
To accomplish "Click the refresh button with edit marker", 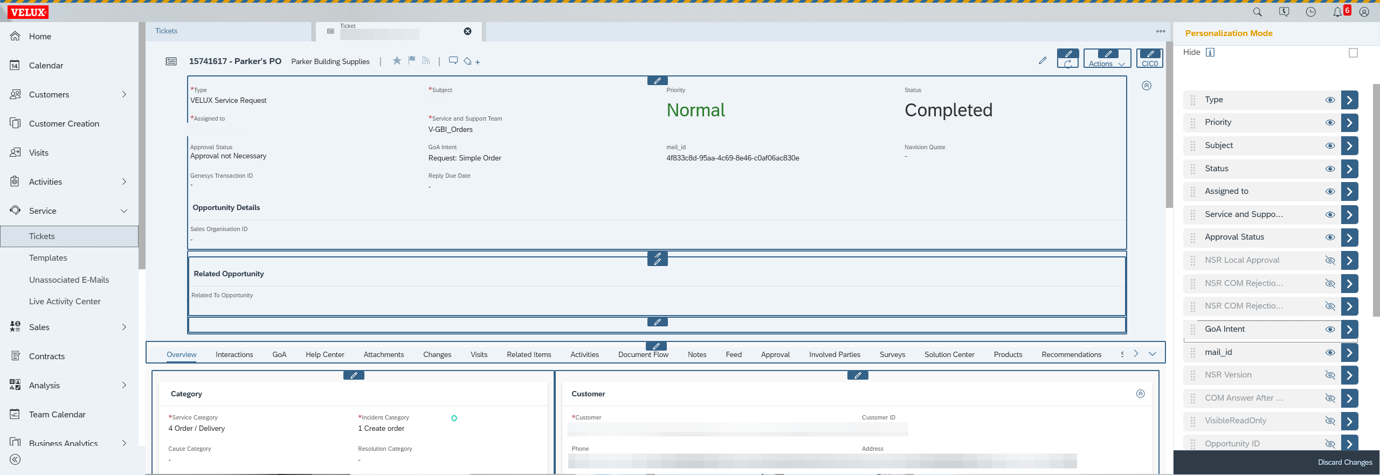I will (x=1068, y=58).
